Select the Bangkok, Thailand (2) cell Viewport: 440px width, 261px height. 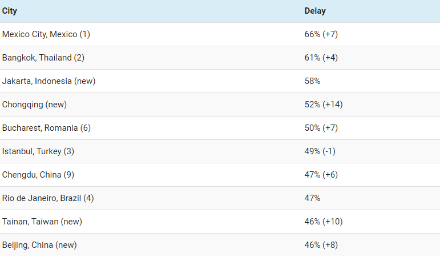[x=46, y=58]
